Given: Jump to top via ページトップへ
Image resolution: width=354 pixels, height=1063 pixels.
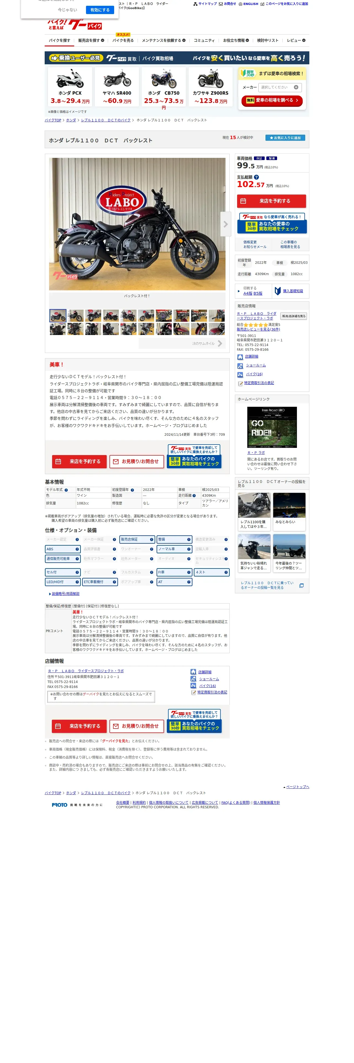Looking at the screenshot, I should point(297,787).
